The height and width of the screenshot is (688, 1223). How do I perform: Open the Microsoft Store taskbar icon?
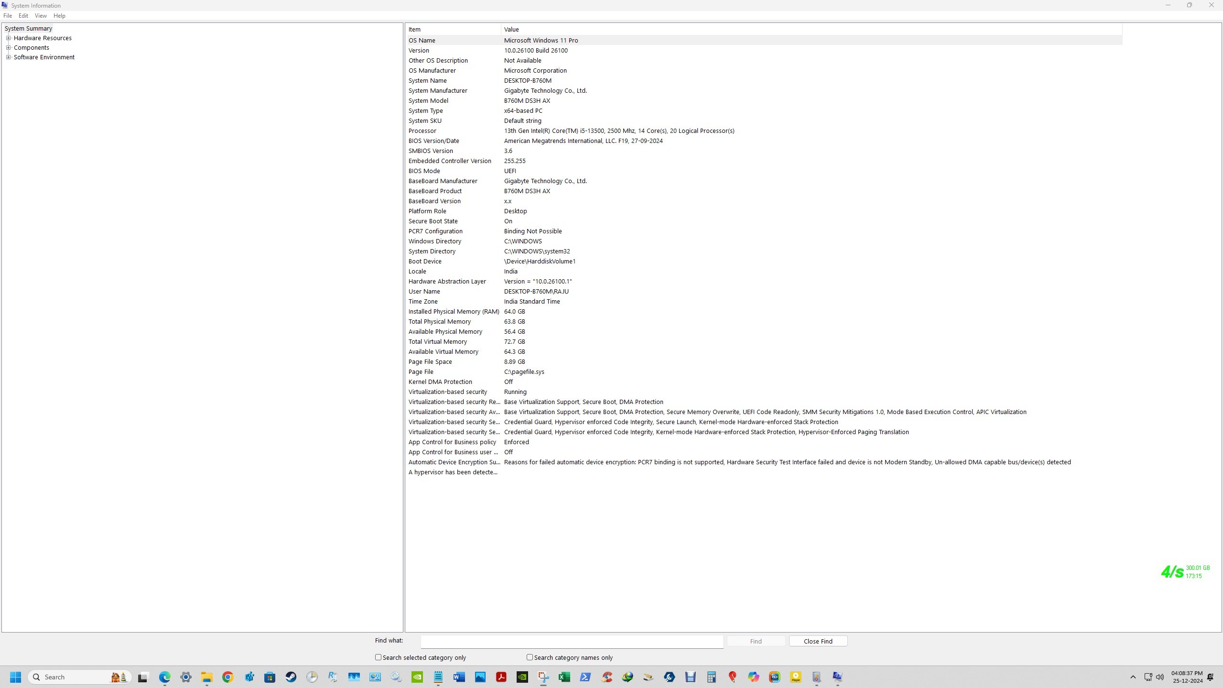270,677
